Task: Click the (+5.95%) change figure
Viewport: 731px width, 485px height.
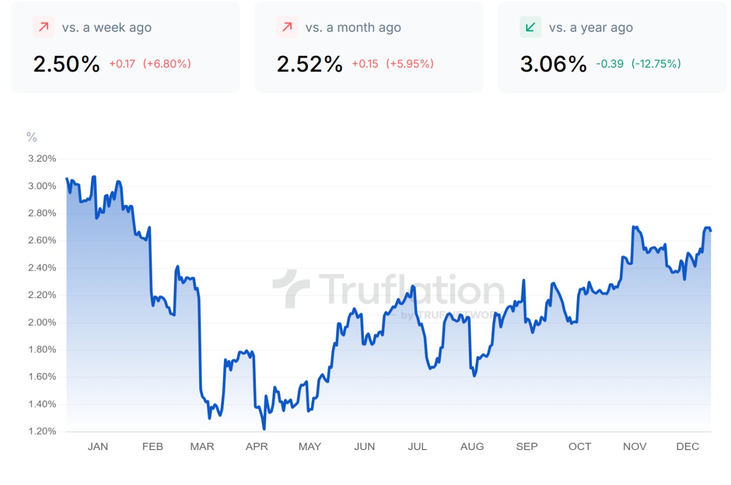Action: tap(410, 64)
